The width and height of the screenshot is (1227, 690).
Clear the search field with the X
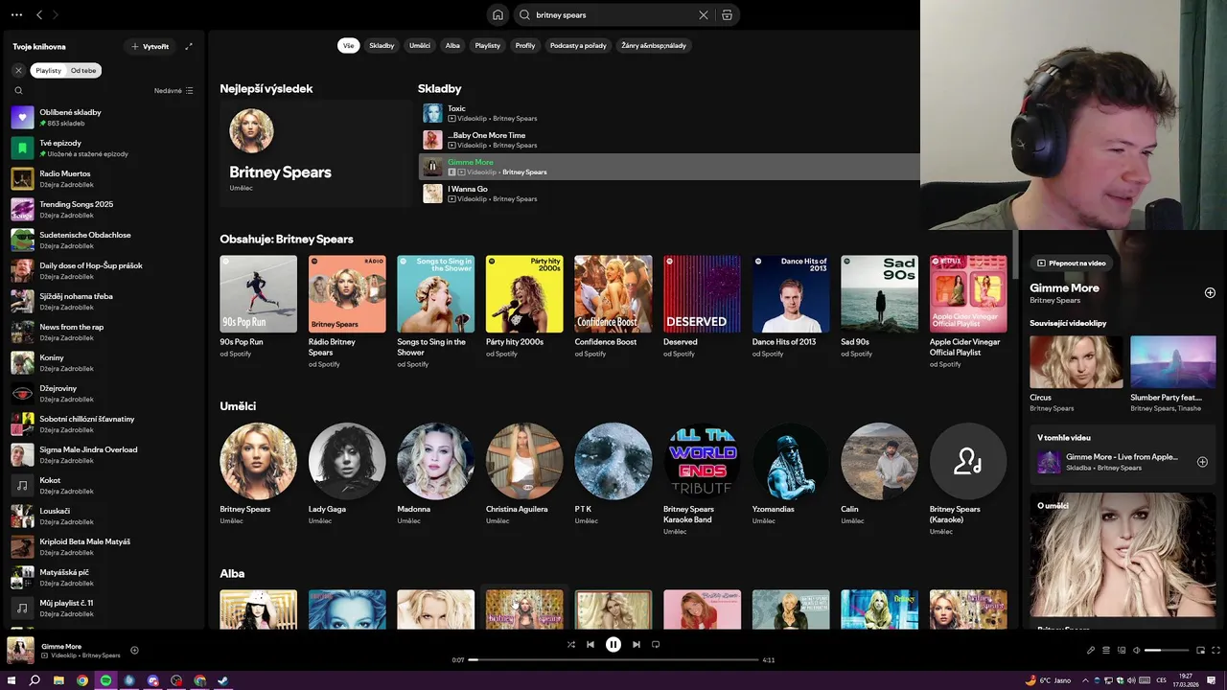coord(704,14)
